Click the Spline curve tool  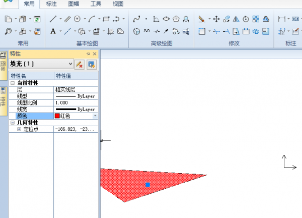(136, 19)
